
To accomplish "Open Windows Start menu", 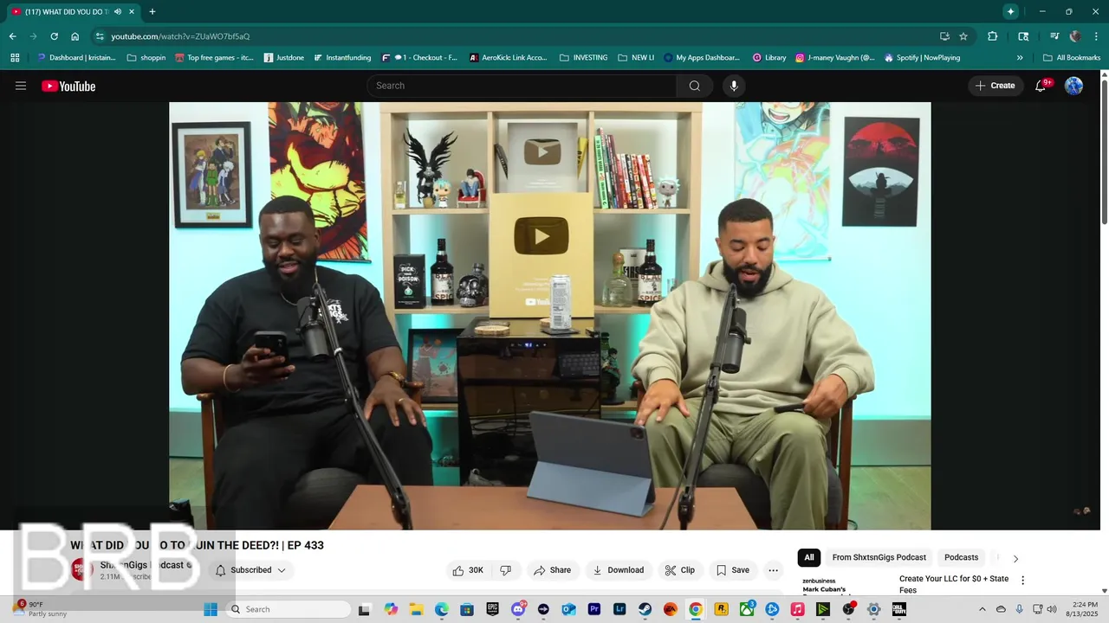I will (211, 609).
